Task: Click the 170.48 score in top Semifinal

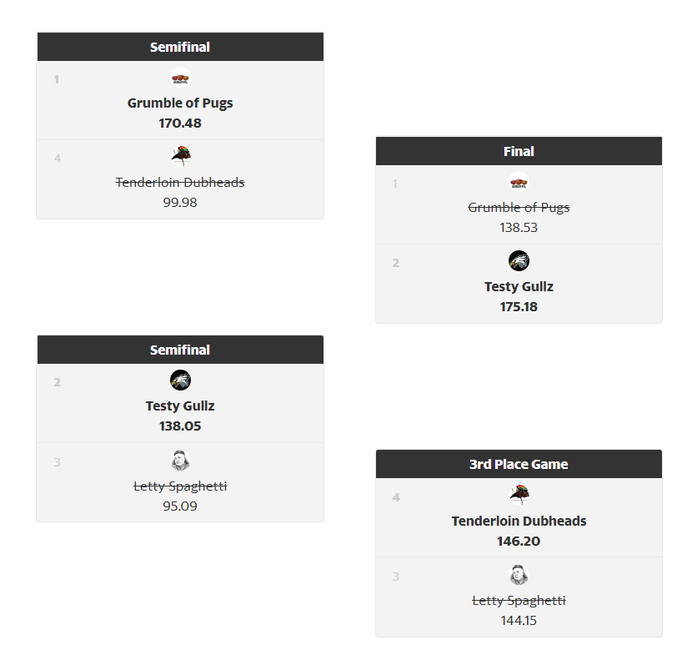Action: (180, 123)
